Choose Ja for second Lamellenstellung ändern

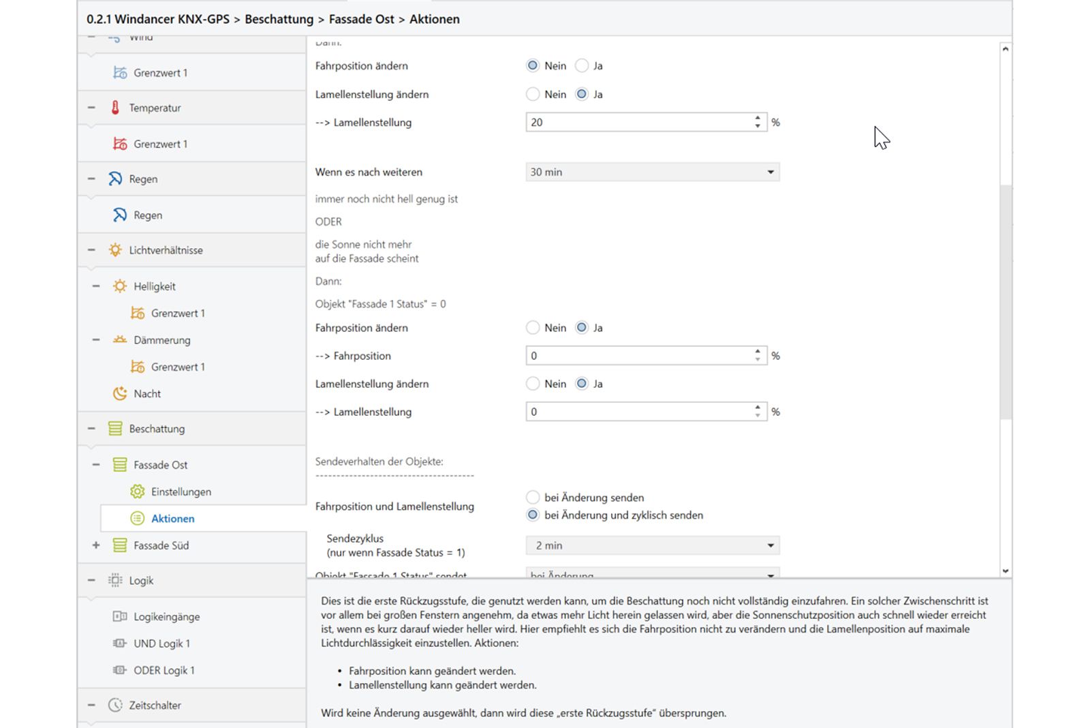pyautogui.click(x=582, y=384)
